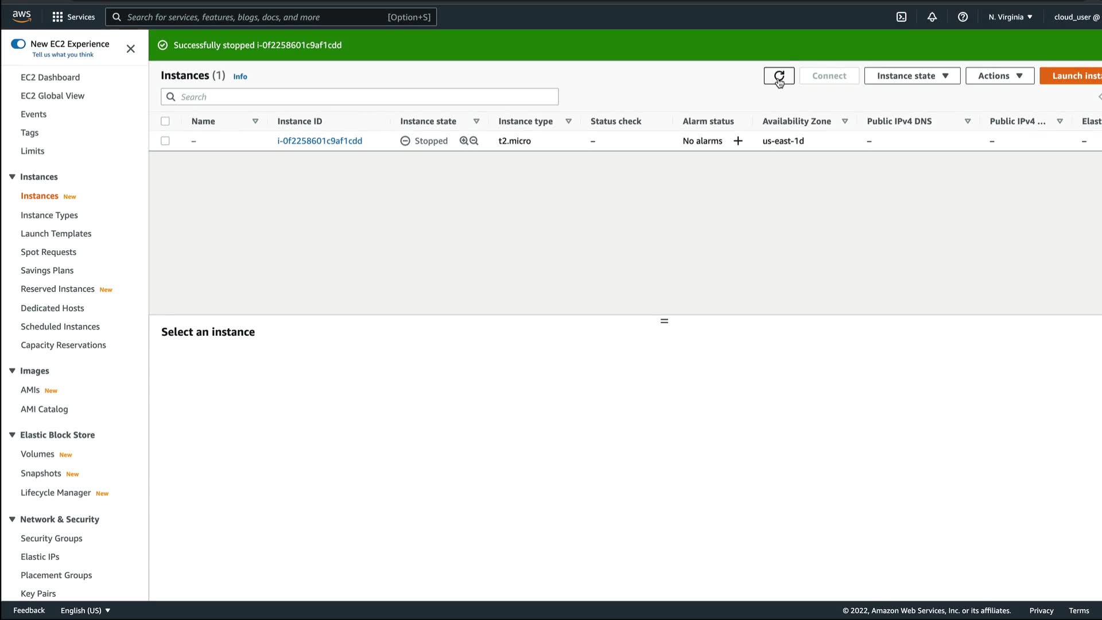Select the checkbox for instance i-0f2258601c9af1cdd
Image resolution: width=1102 pixels, height=620 pixels.
click(x=165, y=141)
